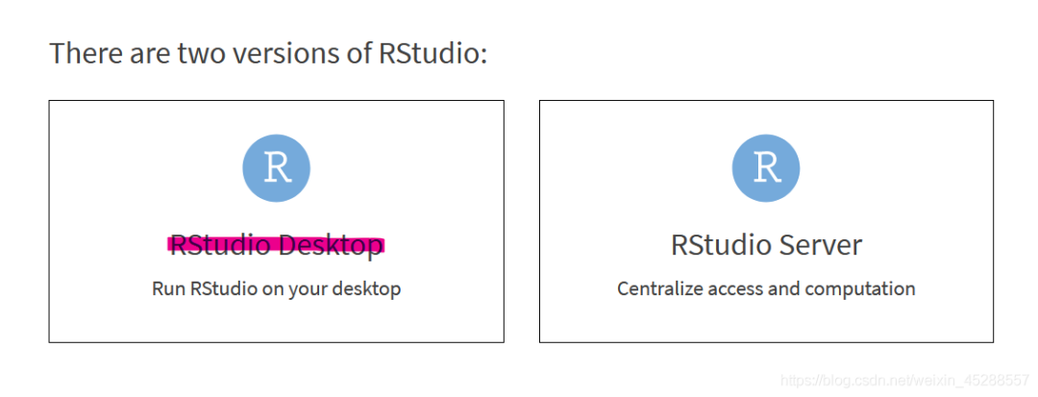This screenshot has width=1038, height=397.
Task: Click the pink highlight stroke over RStudio Desktop
Action: tap(276, 245)
